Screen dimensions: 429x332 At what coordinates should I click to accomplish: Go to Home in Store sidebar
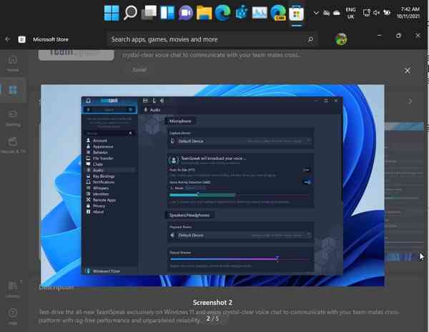(13, 64)
